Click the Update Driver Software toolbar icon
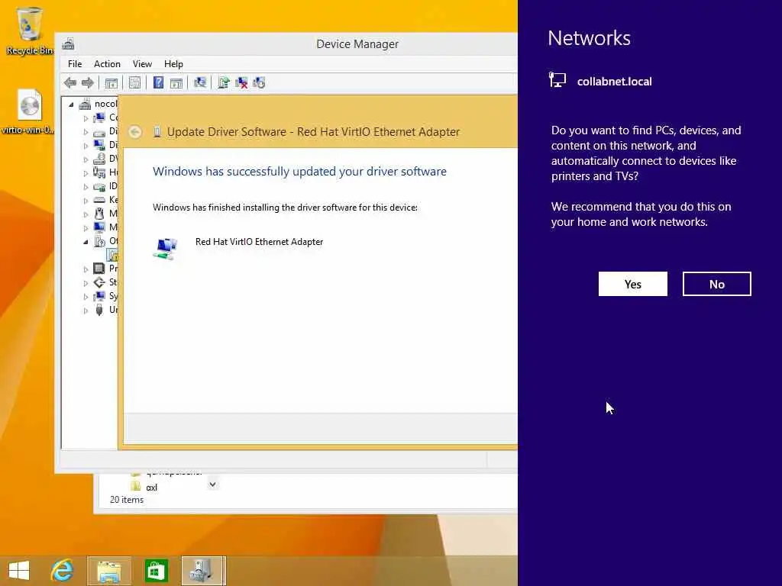Image resolution: width=782 pixels, height=586 pixels. click(224, 82)
